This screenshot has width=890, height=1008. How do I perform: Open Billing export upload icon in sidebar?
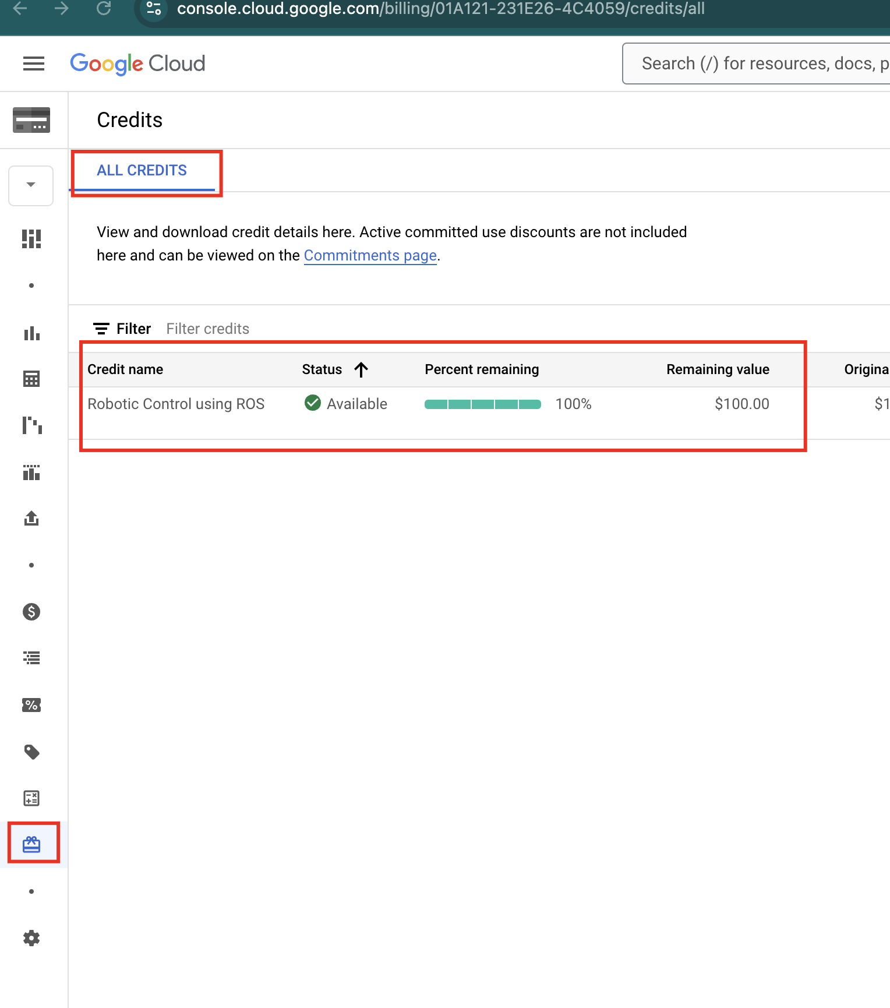point(31,518)
